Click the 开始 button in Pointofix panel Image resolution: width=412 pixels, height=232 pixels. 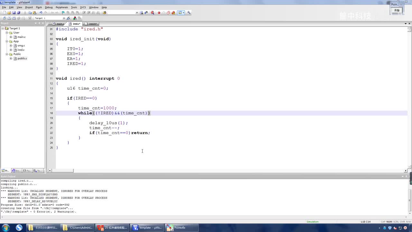pyautogui.click(x=397, y=10)
